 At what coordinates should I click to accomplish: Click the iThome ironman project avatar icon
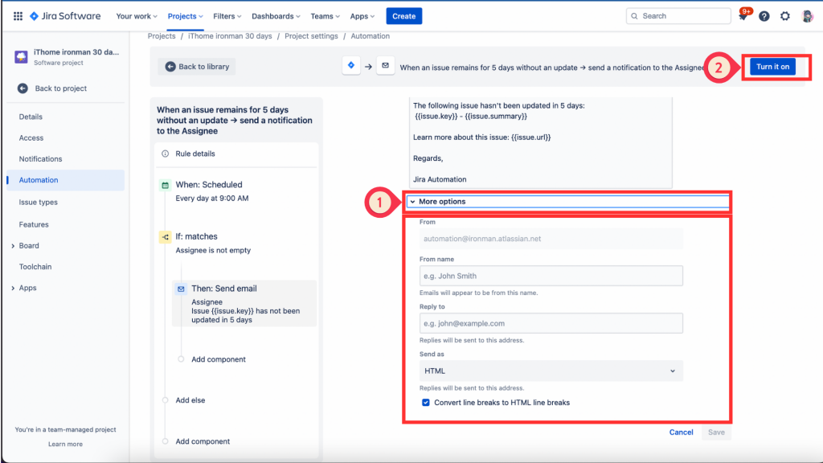point(21,57)
